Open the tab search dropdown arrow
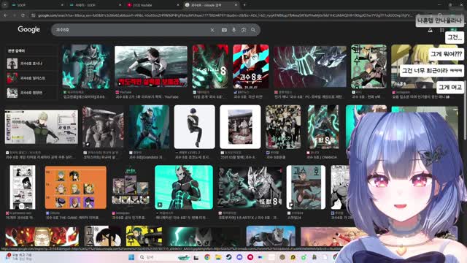The width and height of the screenshot is (467, 263). click(x=5, y=5)
